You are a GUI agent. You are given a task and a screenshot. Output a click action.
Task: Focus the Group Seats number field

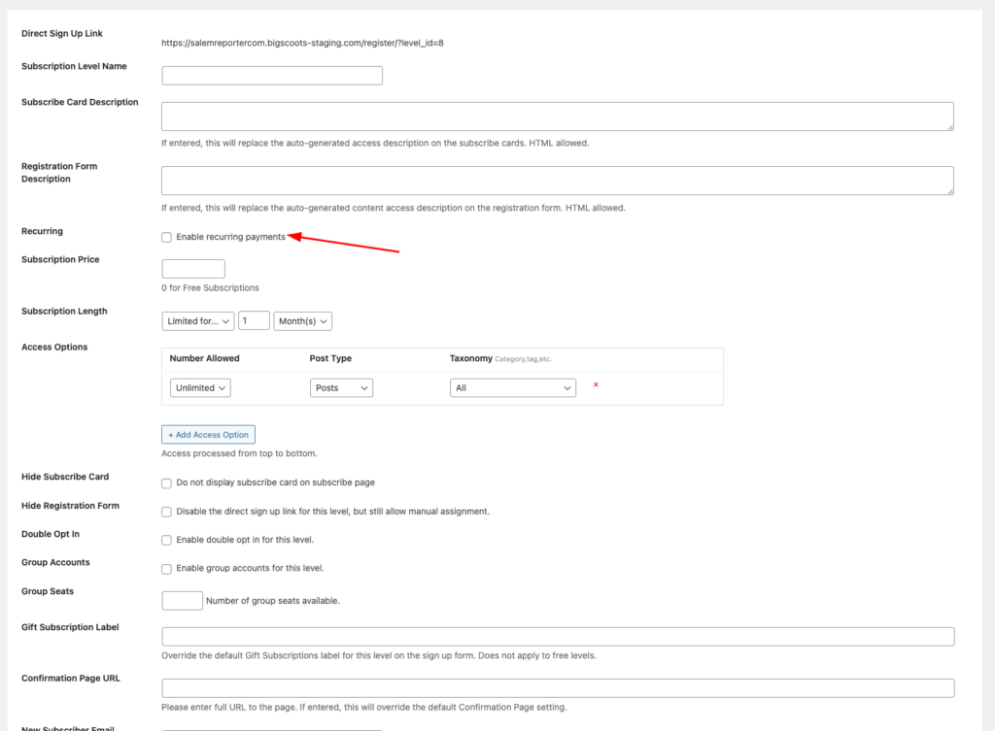(x=182, y=601)
